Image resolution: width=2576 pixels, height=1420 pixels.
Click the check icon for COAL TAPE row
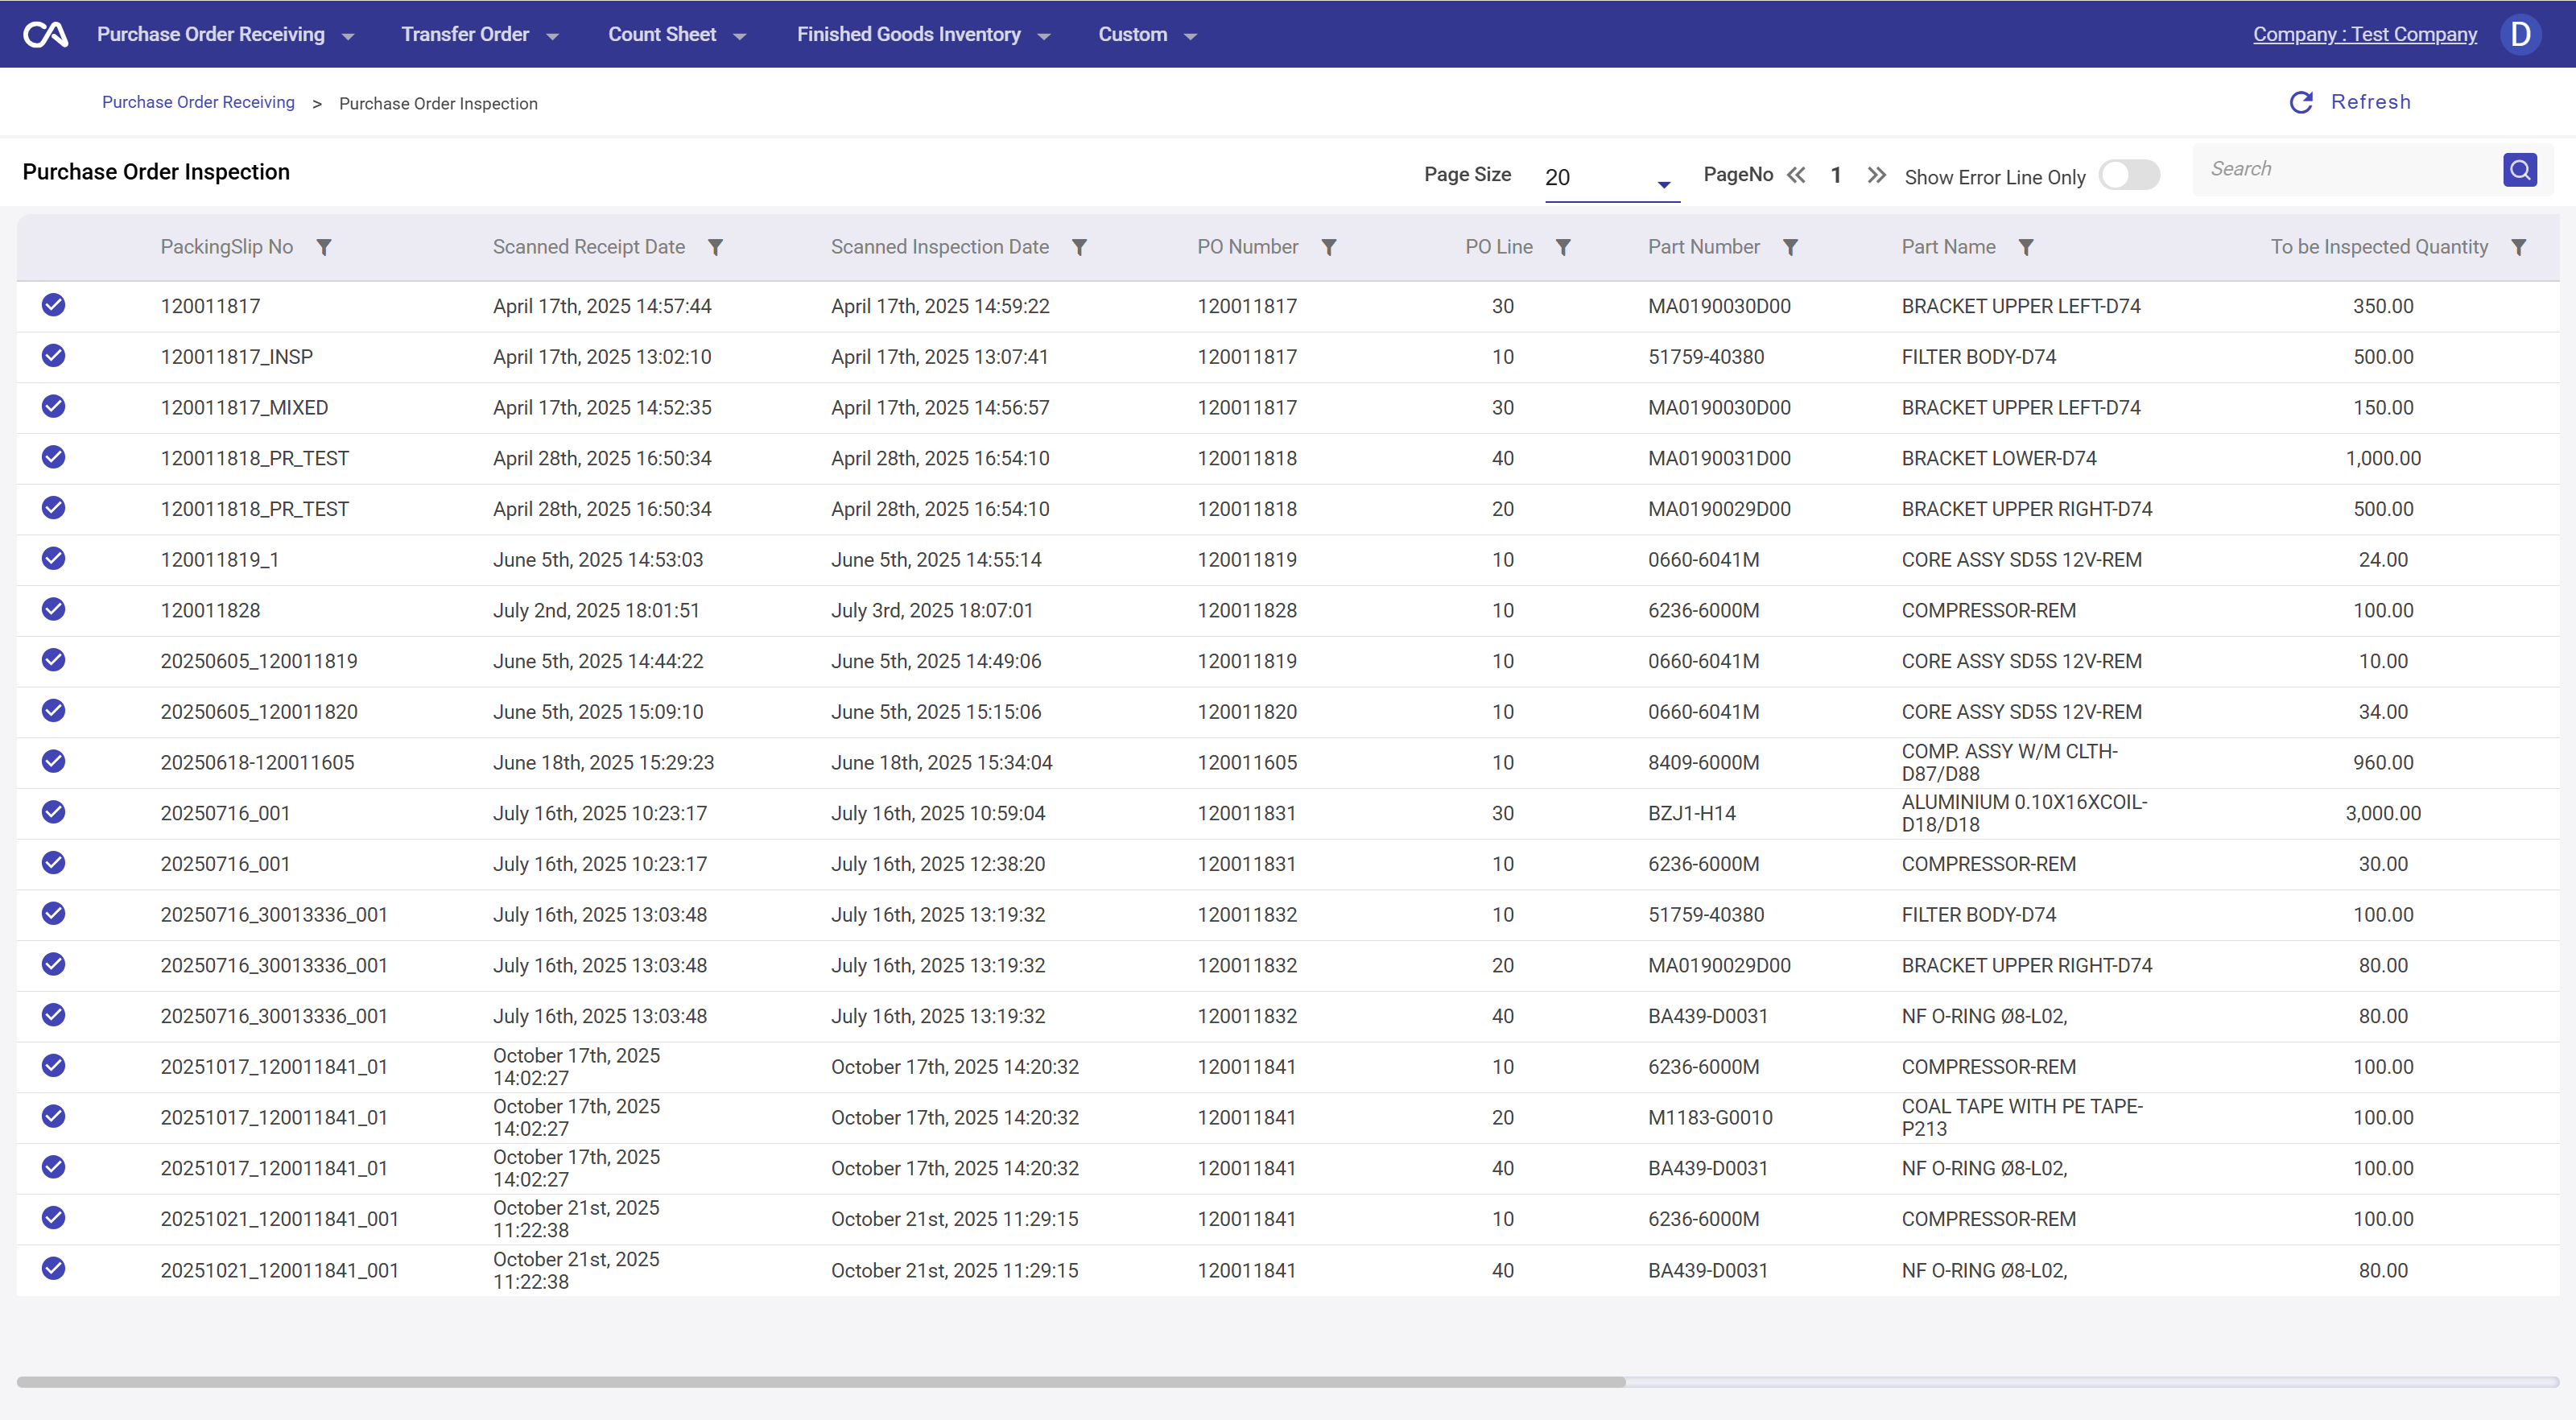tap(54, 1116)
